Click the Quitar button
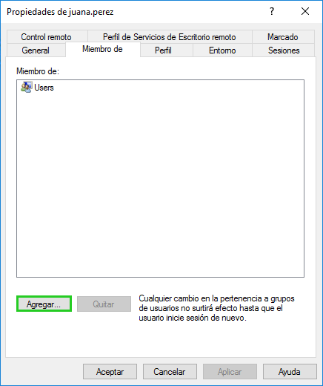This screenshot has width=323, height=386. [x=104, y=304]
